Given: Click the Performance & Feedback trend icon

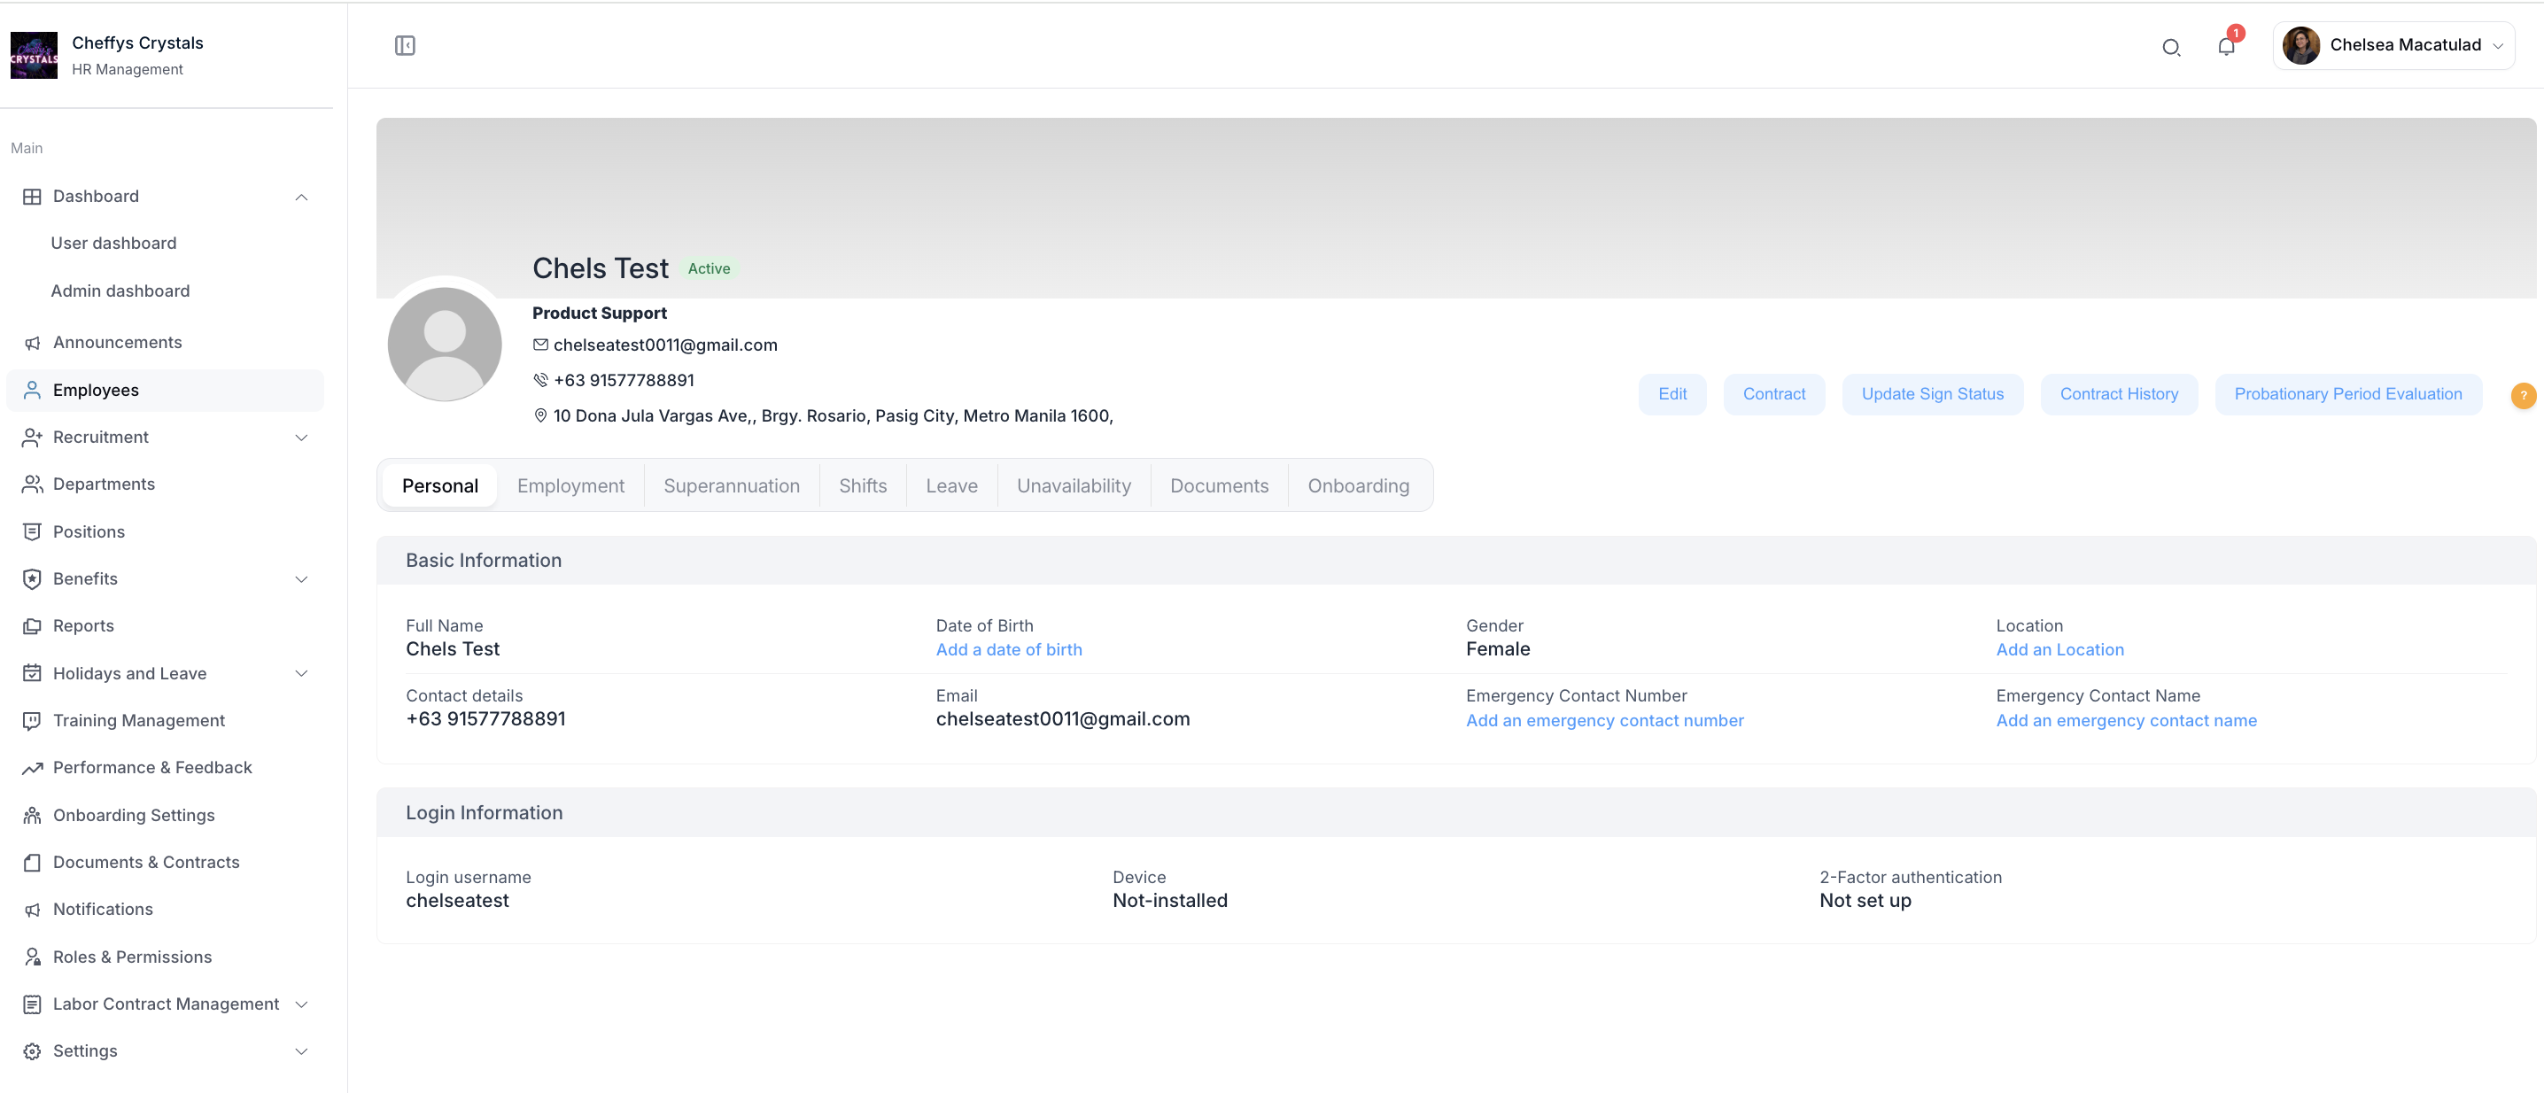Looking at the screenshot, I should [x=32, y=768].
